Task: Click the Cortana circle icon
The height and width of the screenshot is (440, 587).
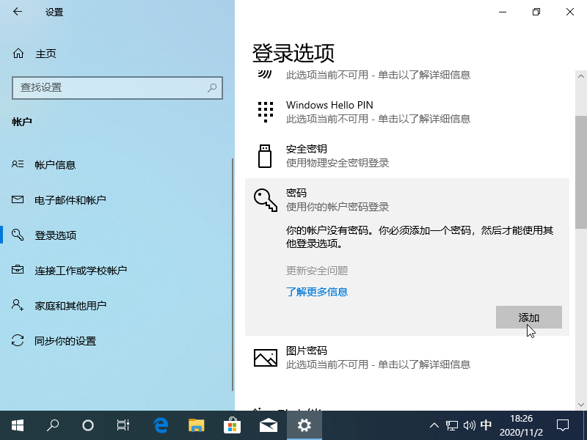Action: pos(88,425)
